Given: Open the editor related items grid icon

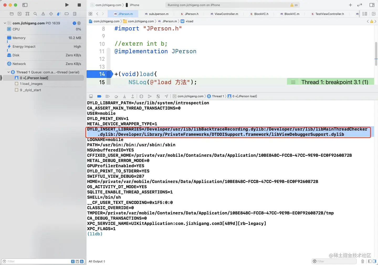Looking at the screenshot, I should click(x=90, y=14).
